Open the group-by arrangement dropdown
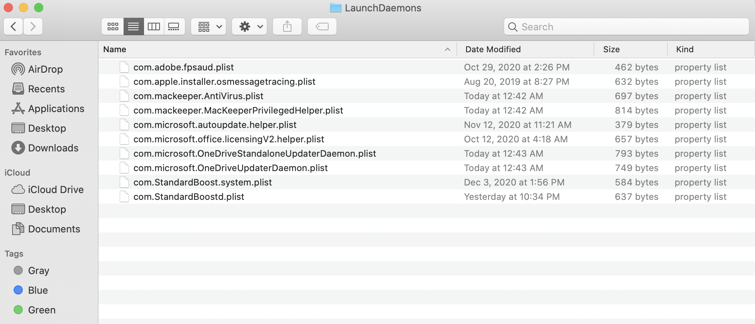 point(209,26)
